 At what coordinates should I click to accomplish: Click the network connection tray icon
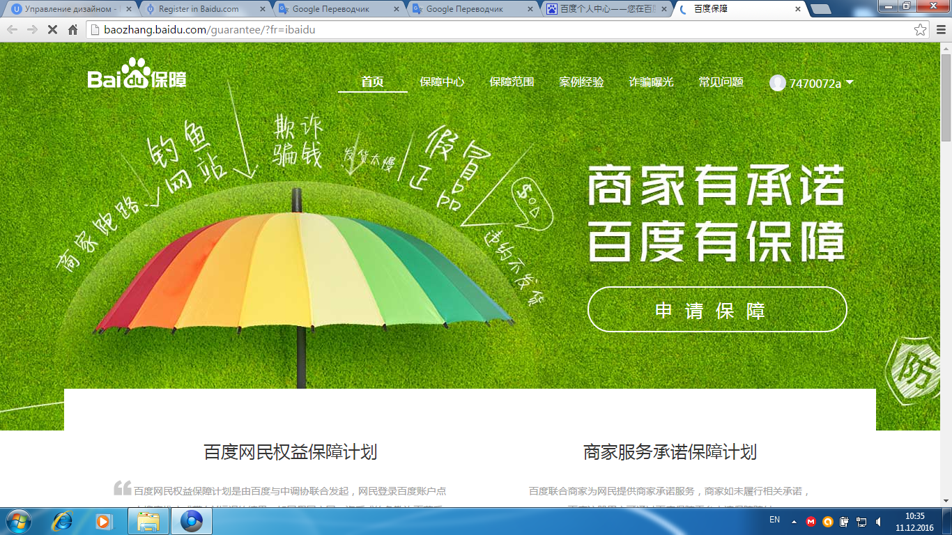(861, 521)
